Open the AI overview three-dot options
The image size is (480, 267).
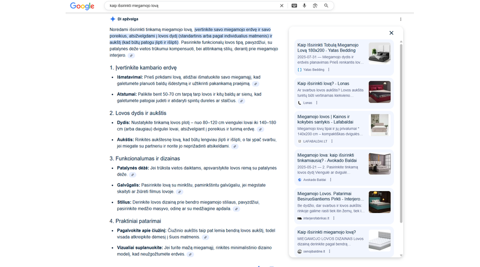(x=401, y=19)
